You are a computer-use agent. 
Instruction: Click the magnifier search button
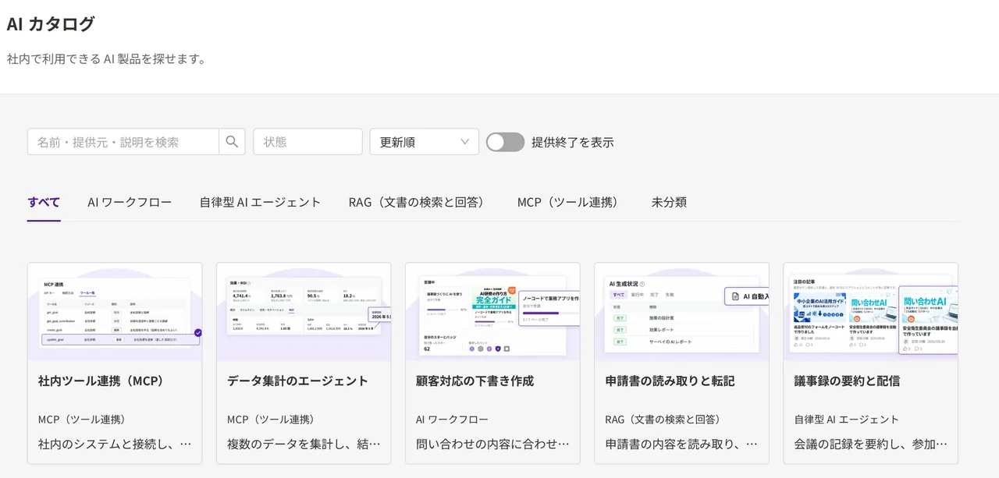(232, 142)
